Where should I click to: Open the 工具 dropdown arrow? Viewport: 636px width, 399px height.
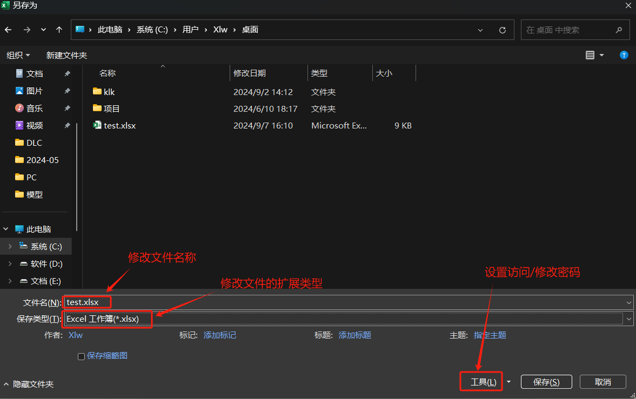point(508,382)
